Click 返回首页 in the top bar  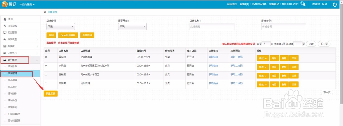[232, 4]
